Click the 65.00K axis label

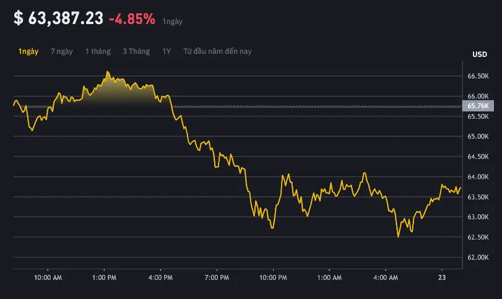478,136
